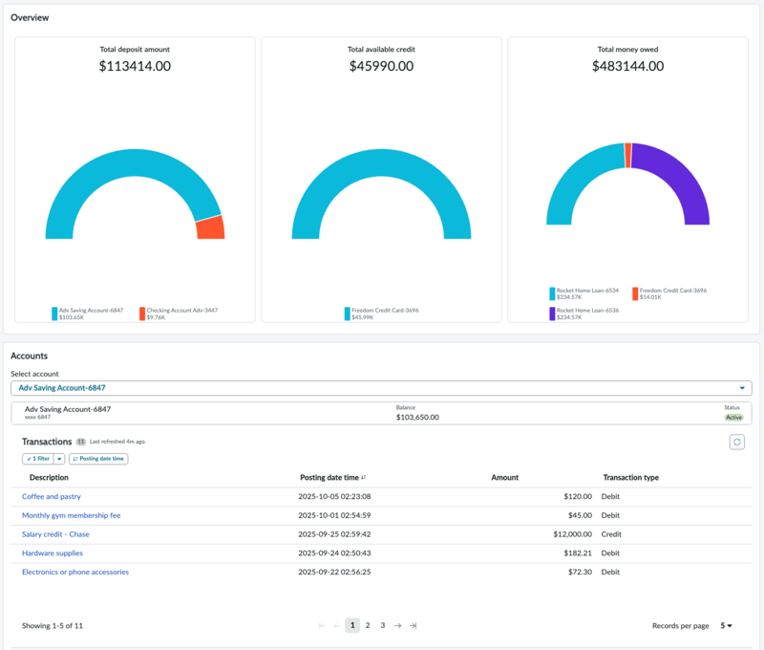Viewport: 764px width, 650px height.
Task: Click the $45.00 amount cell
Action: [x=580, y=515]
